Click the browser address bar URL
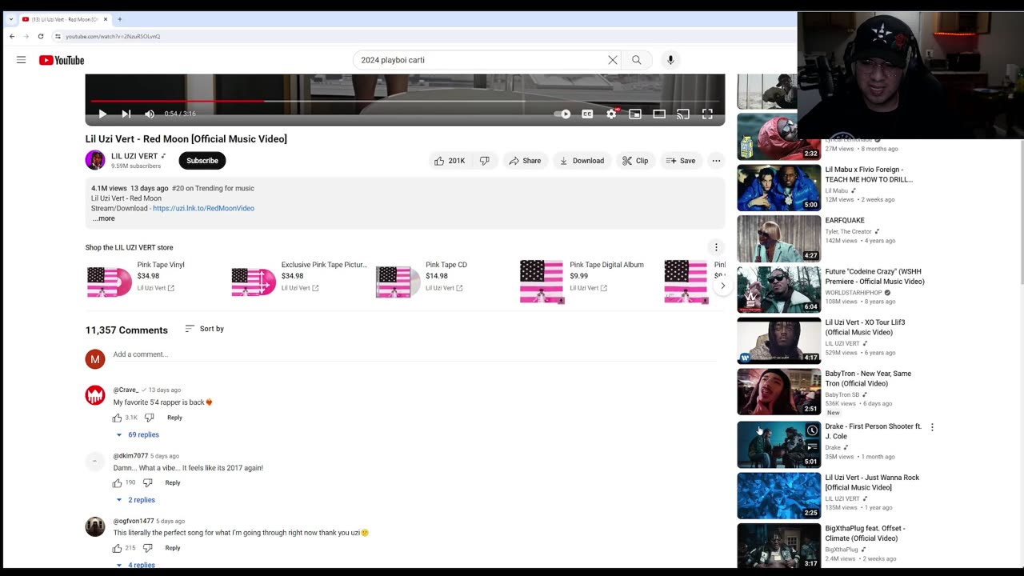Viewport: 1024px width, 576px height. coord(113,36)
